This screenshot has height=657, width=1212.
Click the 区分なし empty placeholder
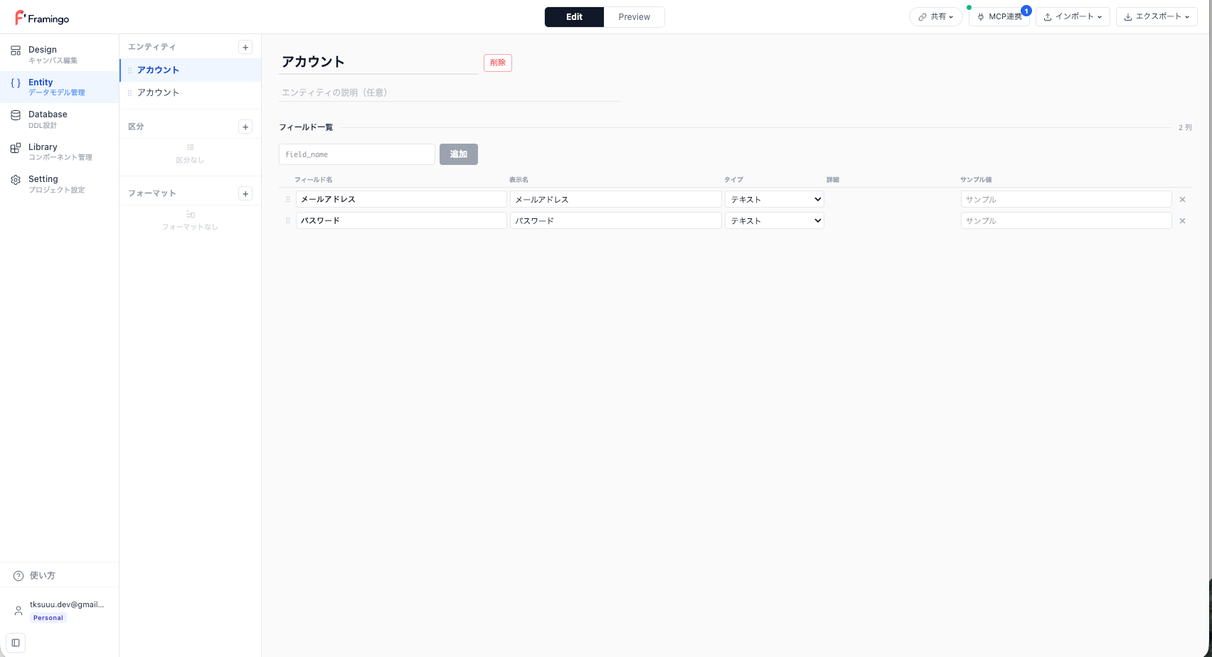click(190, 154)
